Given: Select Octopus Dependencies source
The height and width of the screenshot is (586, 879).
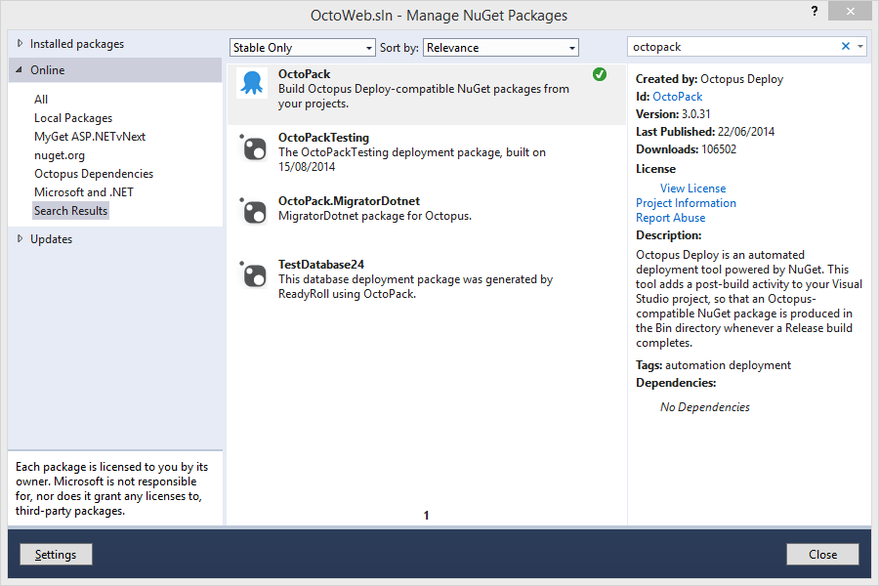Looking at the screenshot, I should coord(94,174).
